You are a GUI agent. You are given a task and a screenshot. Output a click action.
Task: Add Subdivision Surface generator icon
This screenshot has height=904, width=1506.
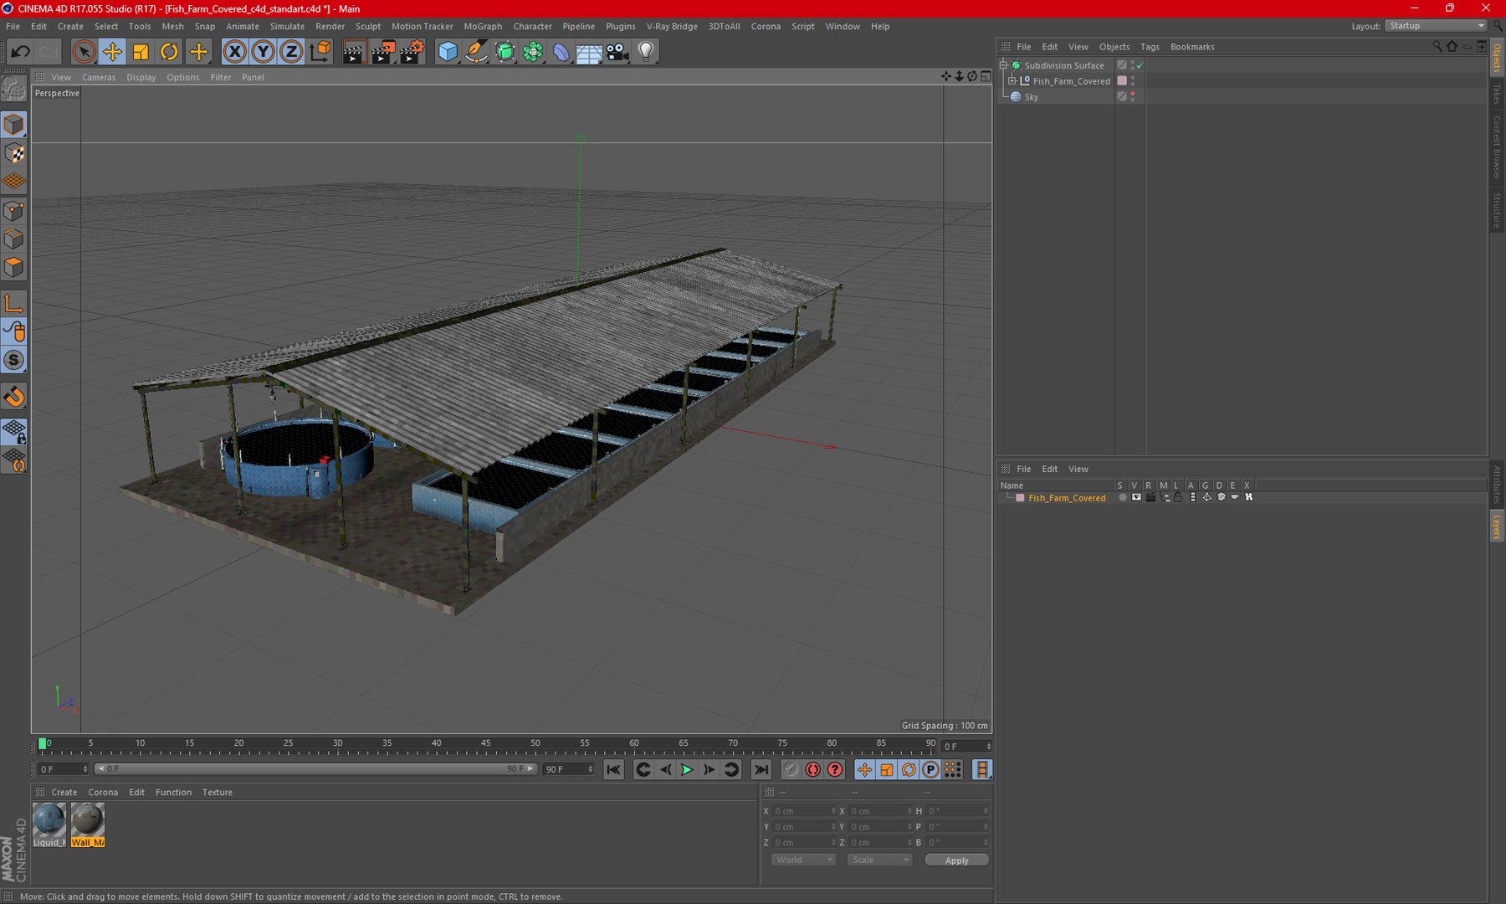(x=505, y=52)
